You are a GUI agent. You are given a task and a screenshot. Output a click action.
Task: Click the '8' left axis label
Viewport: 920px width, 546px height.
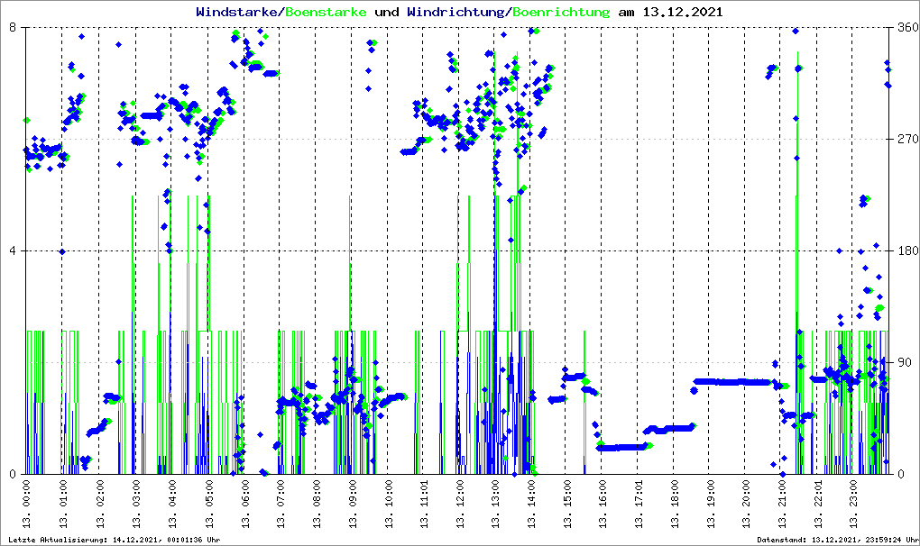[13, 28]
